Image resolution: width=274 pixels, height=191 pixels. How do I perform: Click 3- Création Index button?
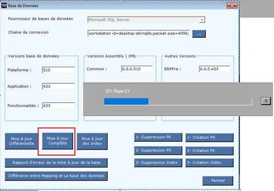tap(209, 163)
